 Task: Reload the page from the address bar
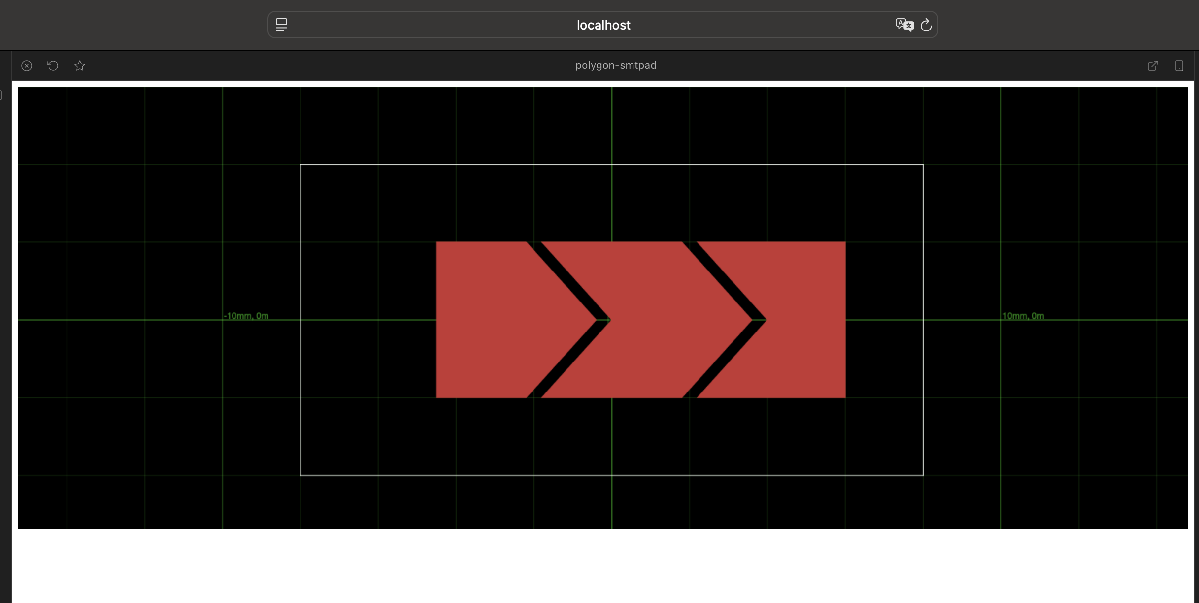(926, 25)
